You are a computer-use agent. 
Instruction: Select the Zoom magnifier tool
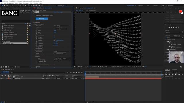tap(7, 5)
